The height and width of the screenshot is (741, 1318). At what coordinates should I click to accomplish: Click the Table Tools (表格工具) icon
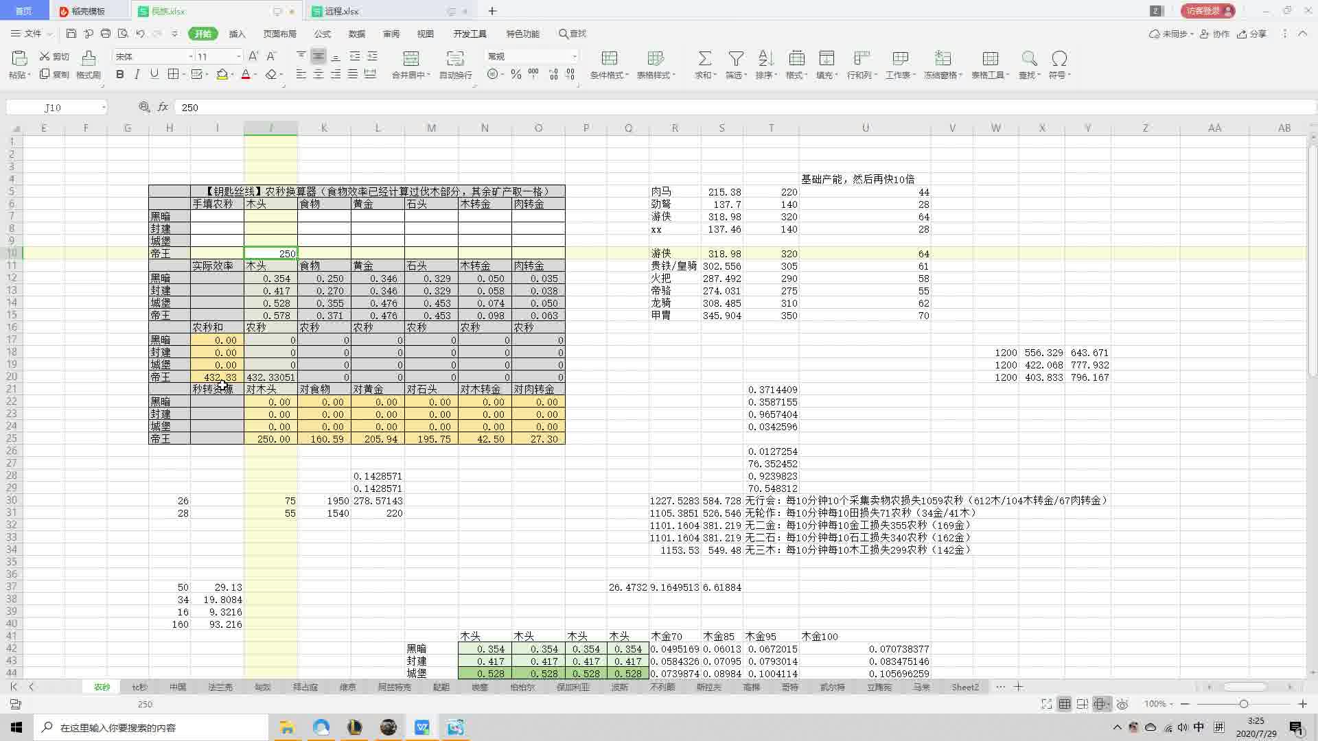tap(990, 58)
